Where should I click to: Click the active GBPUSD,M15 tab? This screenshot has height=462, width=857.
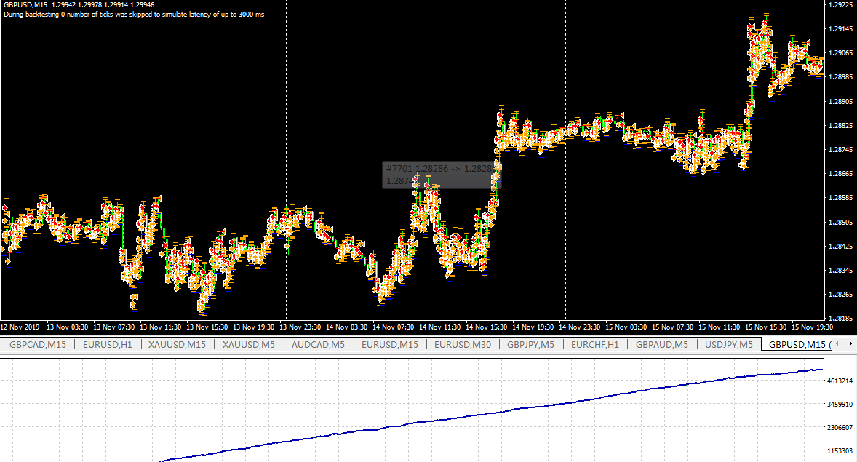pyautogui.click(x=799, y=344)
